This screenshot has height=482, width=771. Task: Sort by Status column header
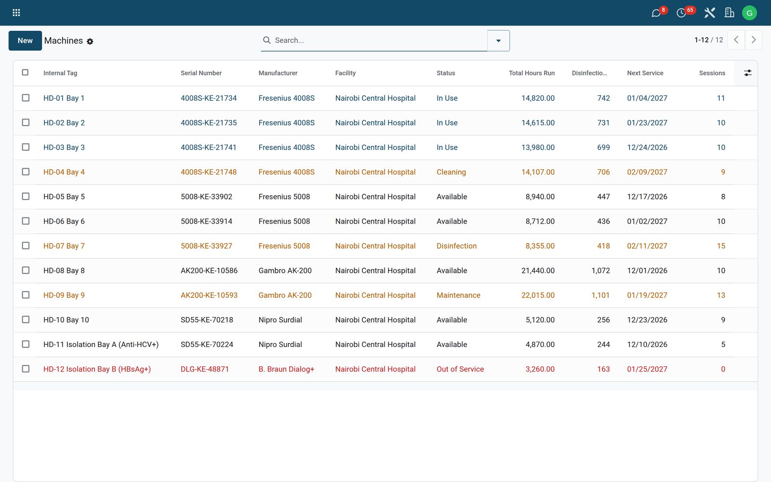click(x=446, y=73)
